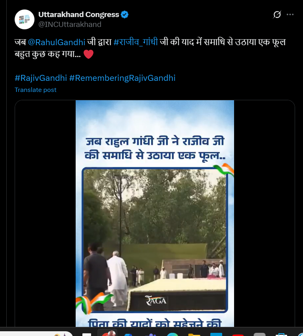Screen dimensions: 303x336
Task: Open the #RajivGandhi hashtag
Action: coord(41,78)
